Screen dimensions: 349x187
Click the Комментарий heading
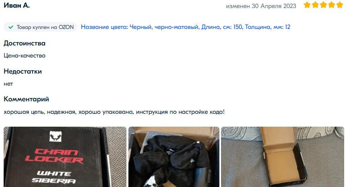[x=26, y=99]
